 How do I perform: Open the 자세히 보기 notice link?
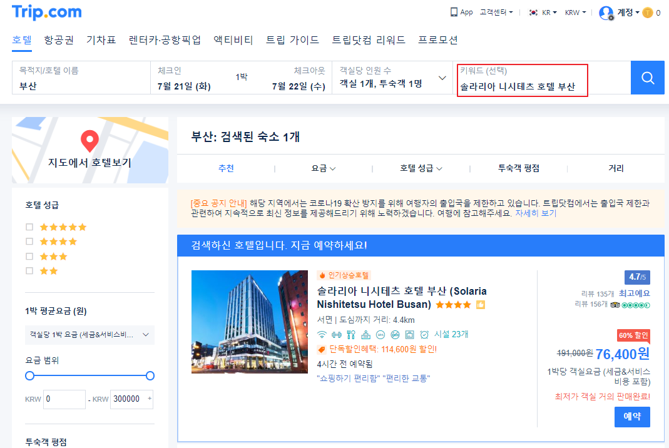(536, 213)
